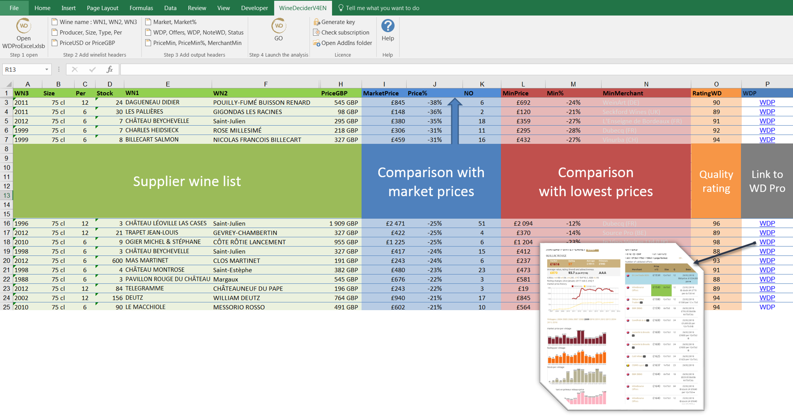Click the Tell me lightbulb icon

tap(341, 8)
